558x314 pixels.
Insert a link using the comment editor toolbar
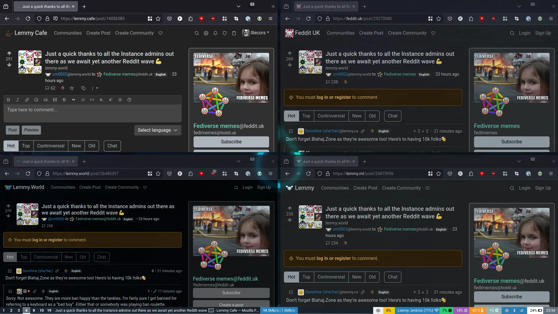[x=27, y=100]
